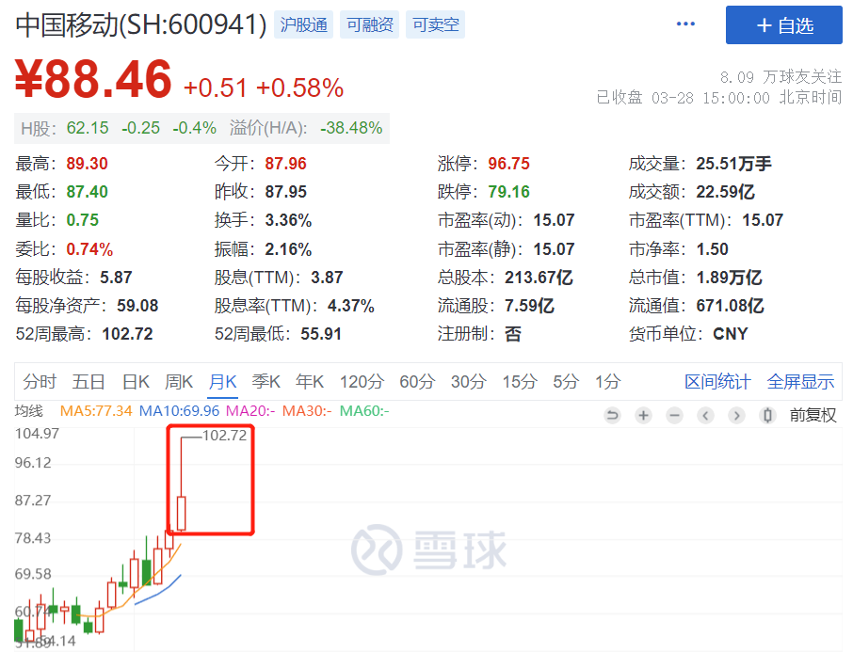Switch to the 1分 chart tab

pyautogui.click(x=607, y=382)
